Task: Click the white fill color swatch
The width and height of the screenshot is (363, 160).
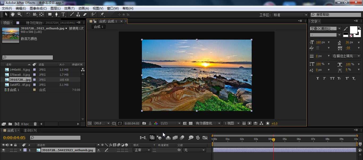Action: point(353,30)
